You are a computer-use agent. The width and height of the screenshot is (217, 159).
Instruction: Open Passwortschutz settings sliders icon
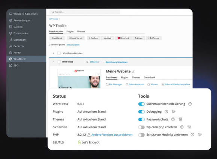180,119
